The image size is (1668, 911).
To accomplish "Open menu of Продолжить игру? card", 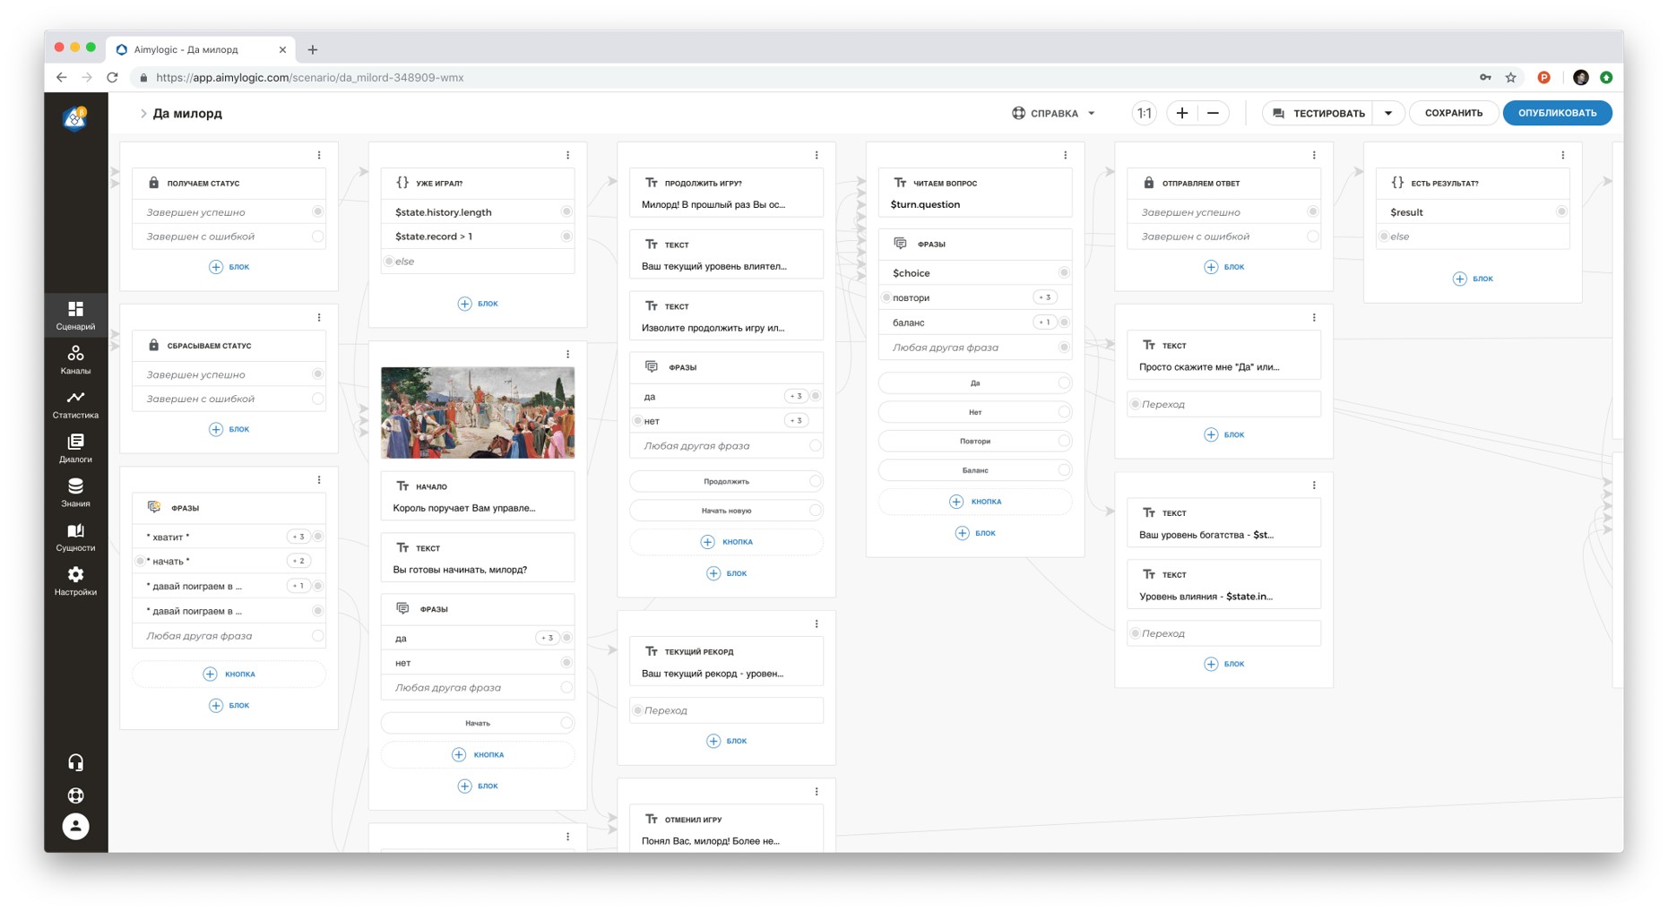I will click(x=817, y=155).
